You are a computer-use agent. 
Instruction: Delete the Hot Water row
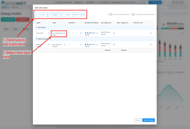151,33
